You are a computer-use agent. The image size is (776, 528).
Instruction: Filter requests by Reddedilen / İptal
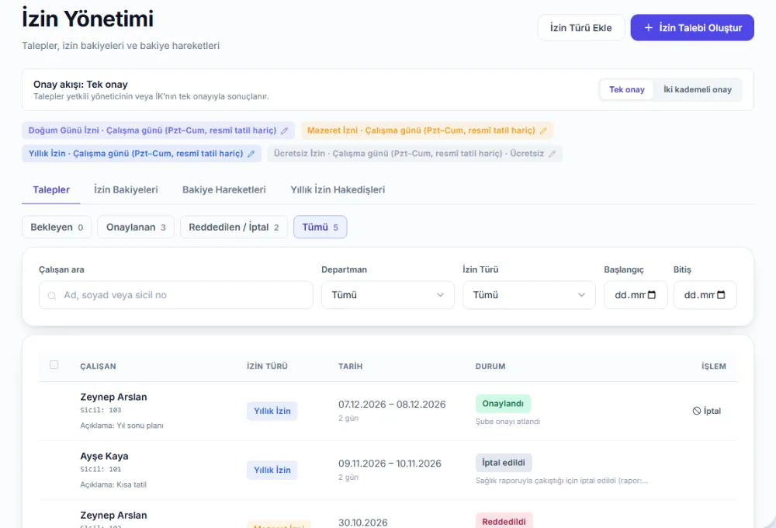234,227
